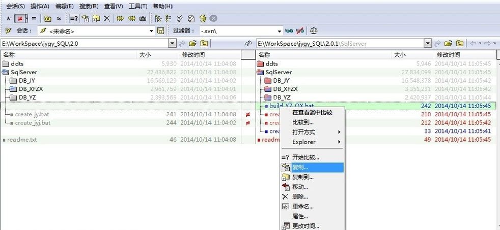The height and width of the screenshot is (230, 500).
Task: Choose 删除... from context menu
Action: pyautogui.click(x=312, y=197)
